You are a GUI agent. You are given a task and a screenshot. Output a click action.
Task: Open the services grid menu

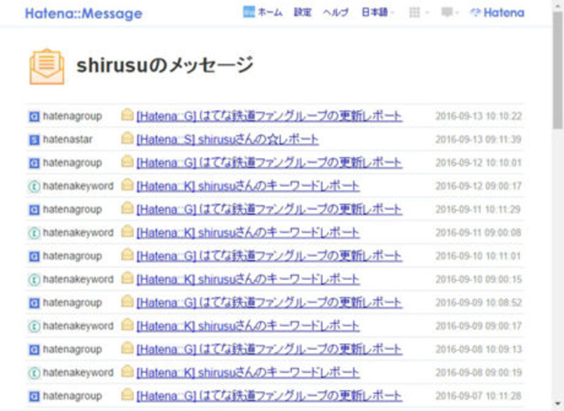coord(418,13)
